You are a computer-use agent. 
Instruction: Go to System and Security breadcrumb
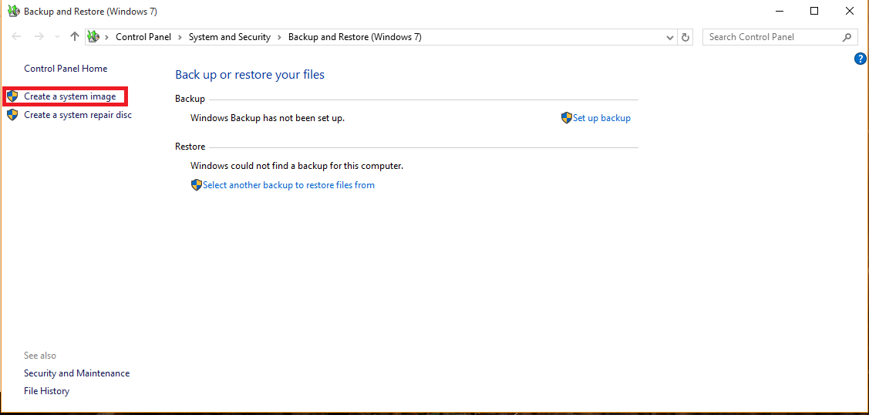(229, 37)
